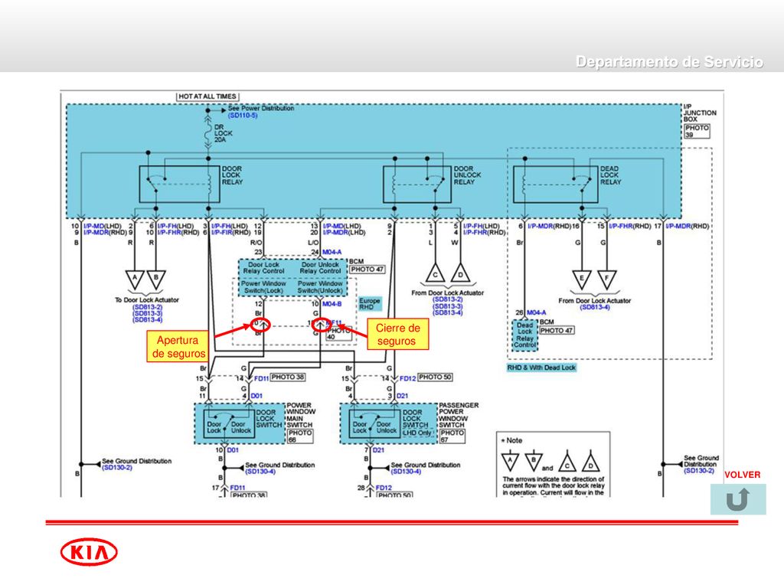Image resolution: width=784 pixels, height=588 pixels.
Task: Click the 'Apertura de seguros' callout
Action: click(x=178, y=347)
